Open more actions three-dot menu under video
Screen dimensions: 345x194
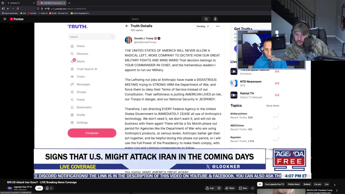tap(253, 188)
